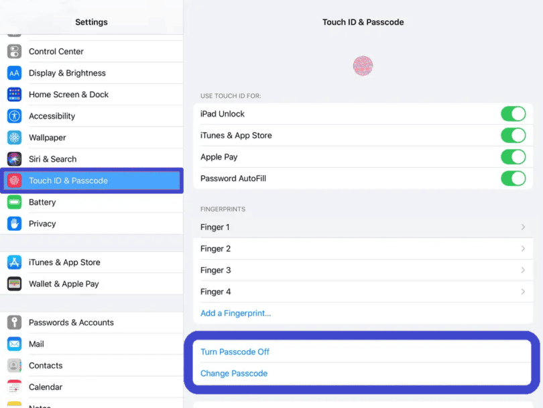Tap the Privacy hand icon
The image size is (543, 408).
click(x=14, y=223)
